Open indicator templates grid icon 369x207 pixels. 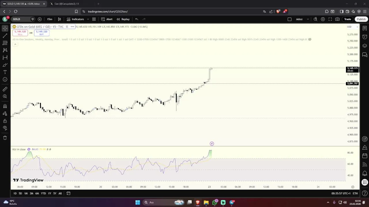[94, 19]
